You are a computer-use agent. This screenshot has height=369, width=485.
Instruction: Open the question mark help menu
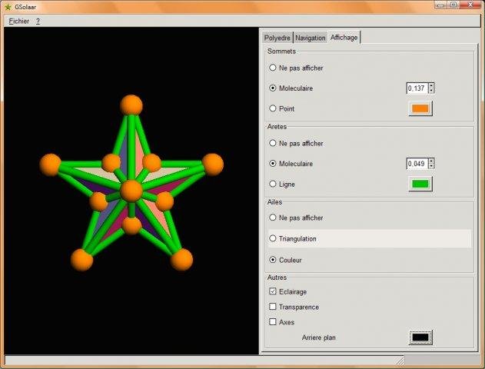tap(38, 21)
